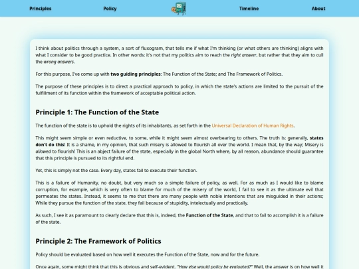Image resolution: width=359 pixels, height=269 pixels.
Task: Click the paragraph starting 'The purpose of these principles'
Action: coord(179,90)
